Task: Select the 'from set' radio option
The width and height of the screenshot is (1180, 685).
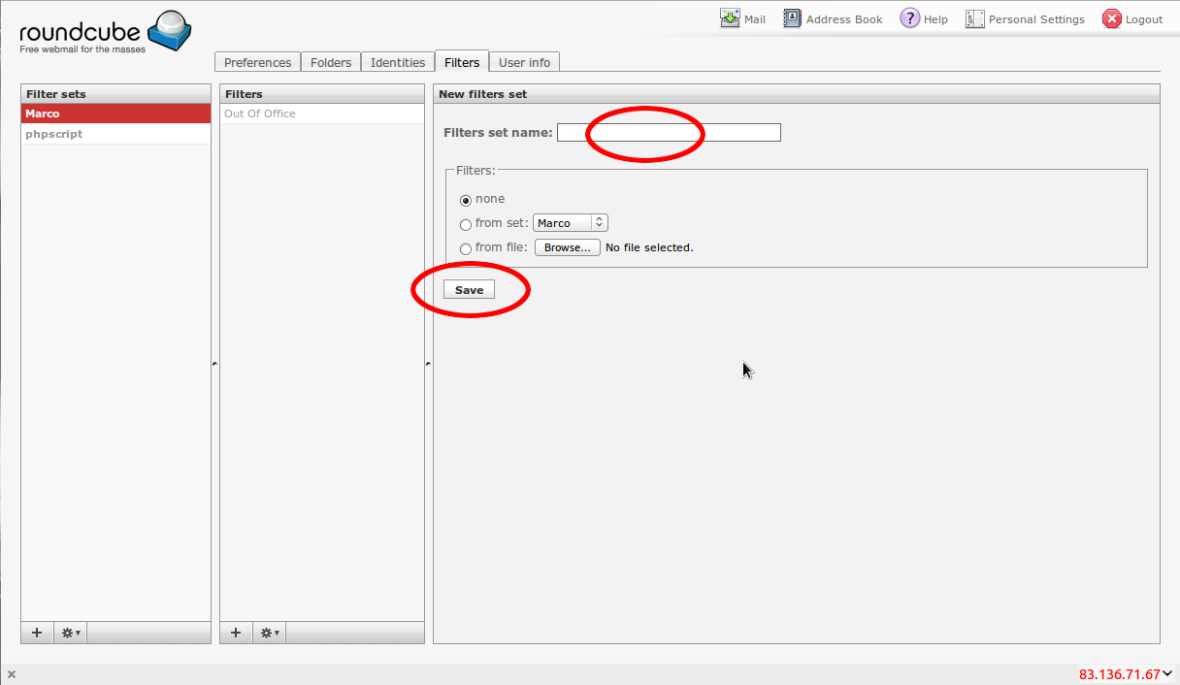Action: [466, 224]
